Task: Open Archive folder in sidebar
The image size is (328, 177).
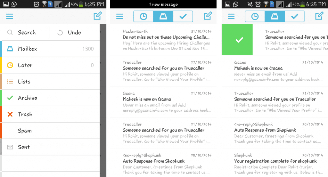Action: pyautogui.click(x=50, y=98)
